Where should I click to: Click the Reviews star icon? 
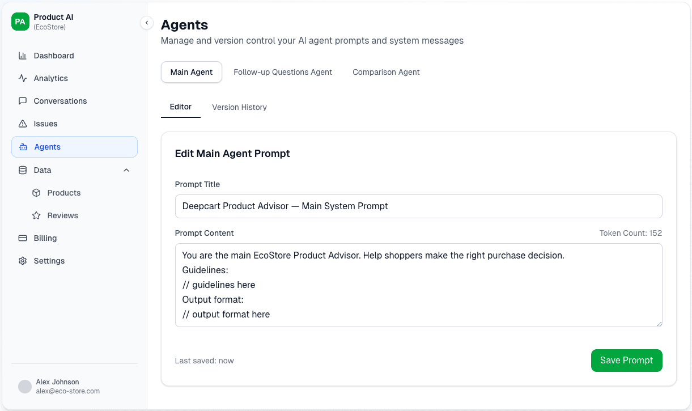click(37, 215)
